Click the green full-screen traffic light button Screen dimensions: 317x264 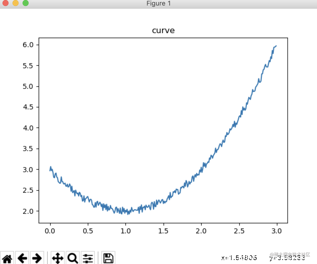pyautogui.click(x=25, y=4)
